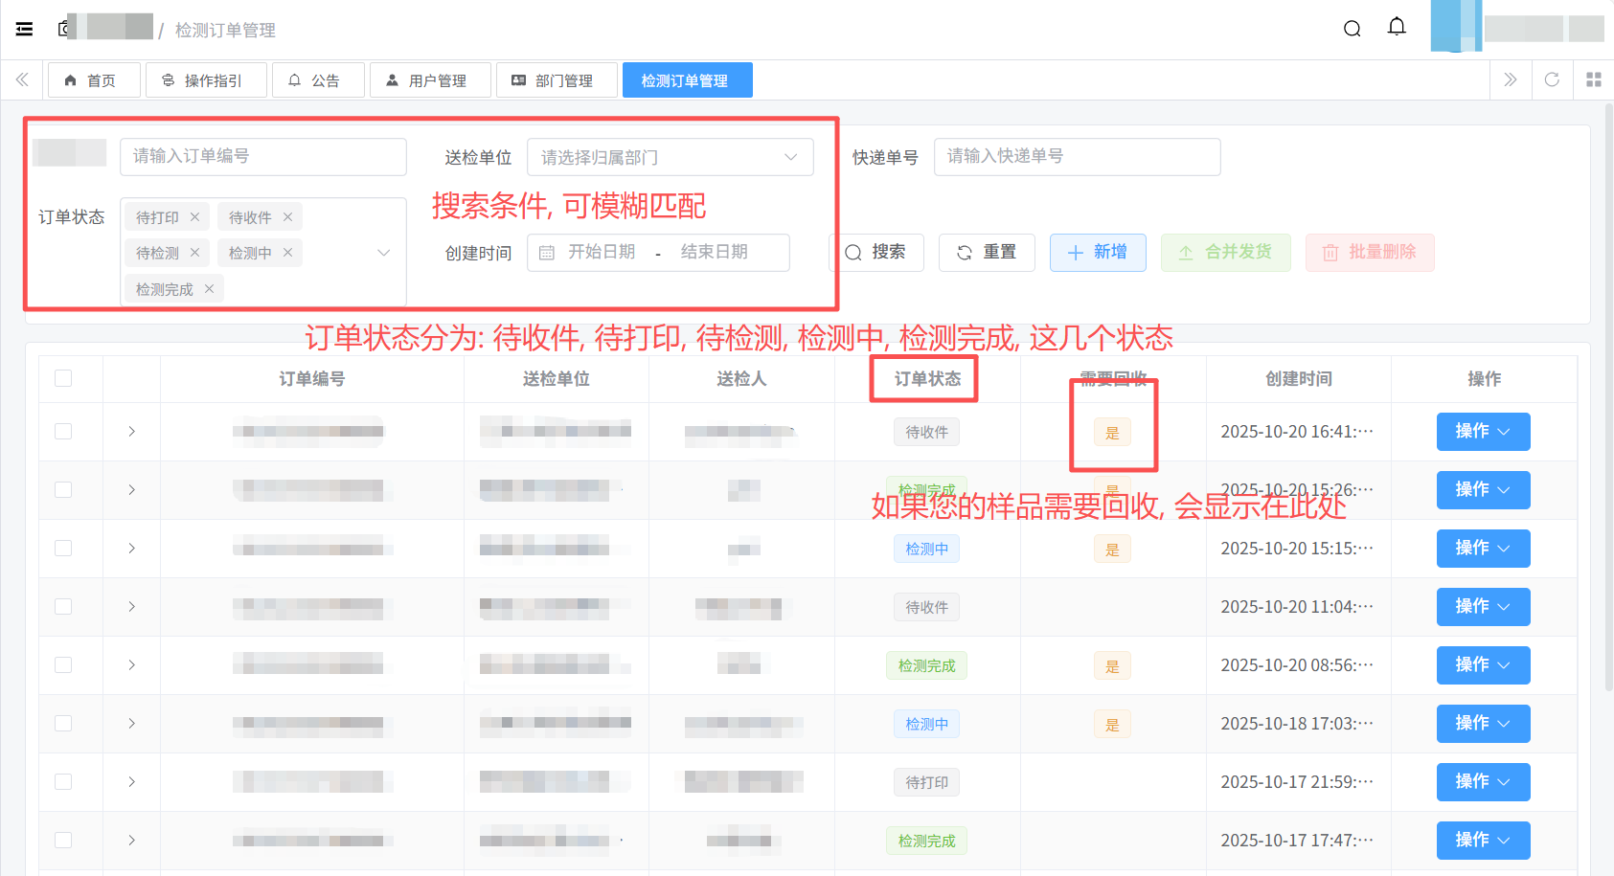1614x876 pixels.
Task: Open the 送检单位 department dropdown
Action: [670, 157]
